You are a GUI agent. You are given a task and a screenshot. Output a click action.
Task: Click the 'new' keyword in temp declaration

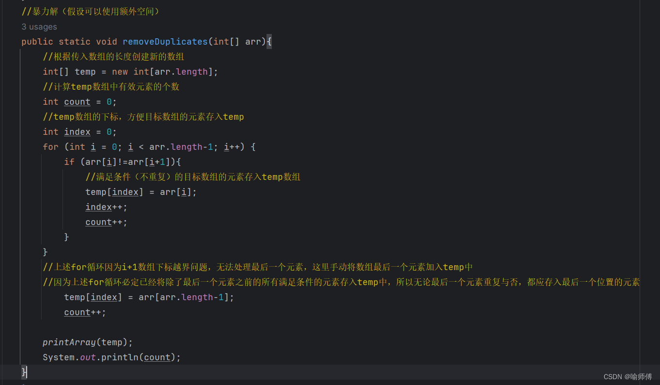tap(120, 72)
